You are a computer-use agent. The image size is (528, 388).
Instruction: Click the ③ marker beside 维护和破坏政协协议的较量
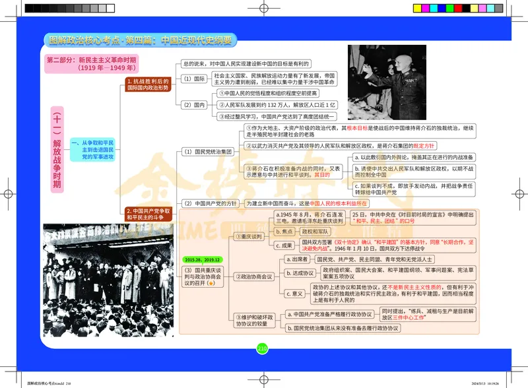238,316
